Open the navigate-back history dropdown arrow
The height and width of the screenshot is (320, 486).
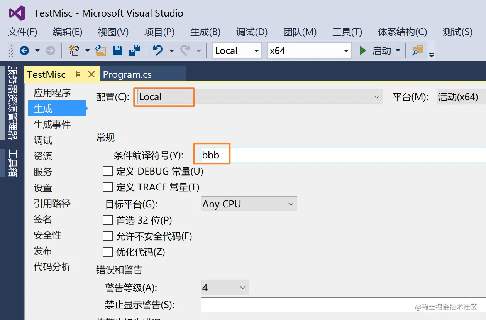pos(37,51)
